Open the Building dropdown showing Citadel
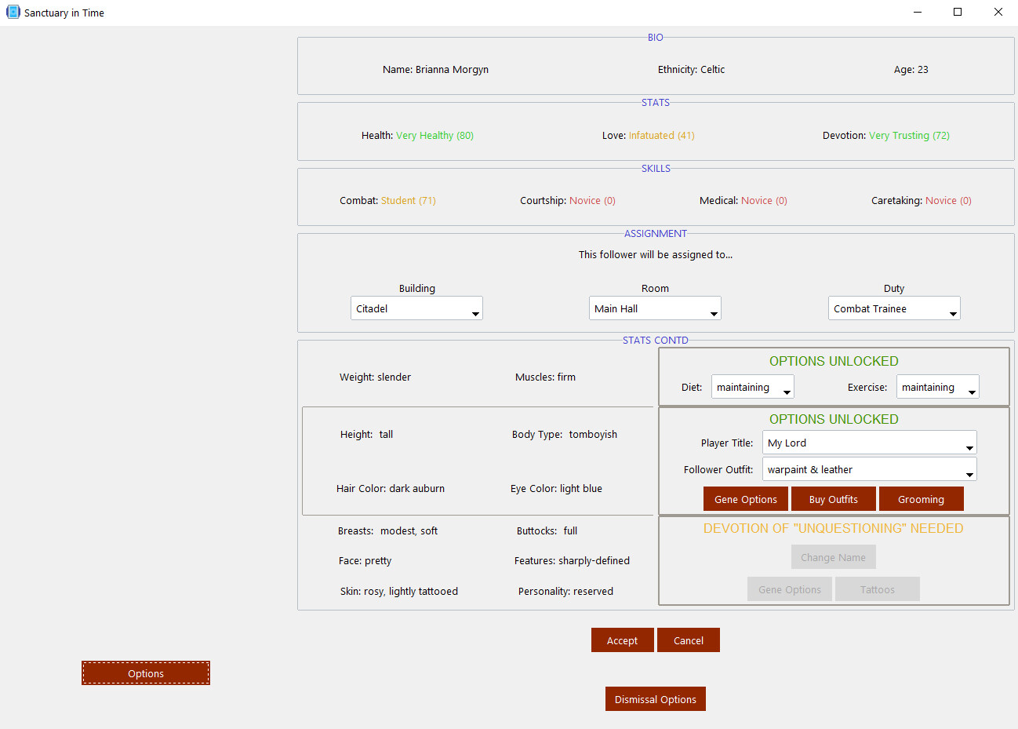The height and width of the screenshot is (729, 1018). 416,308
